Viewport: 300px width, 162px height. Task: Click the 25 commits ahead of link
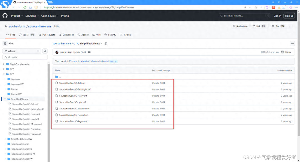tap(79, 61)
